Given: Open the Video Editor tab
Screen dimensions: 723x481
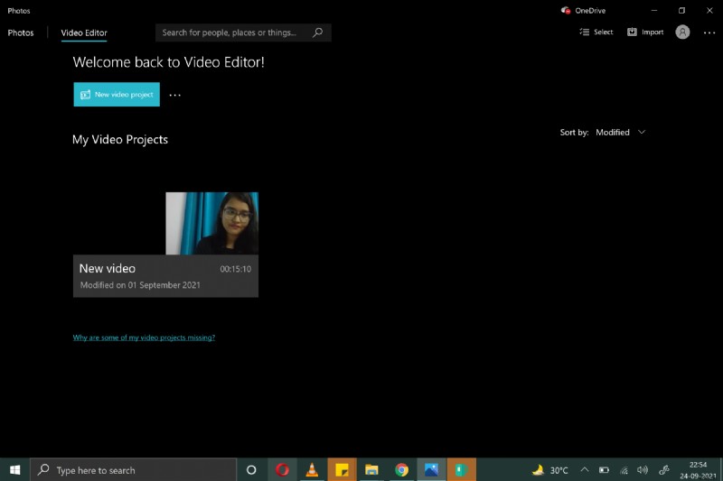Looking at the screenshot, I should (x=84, y=32).
